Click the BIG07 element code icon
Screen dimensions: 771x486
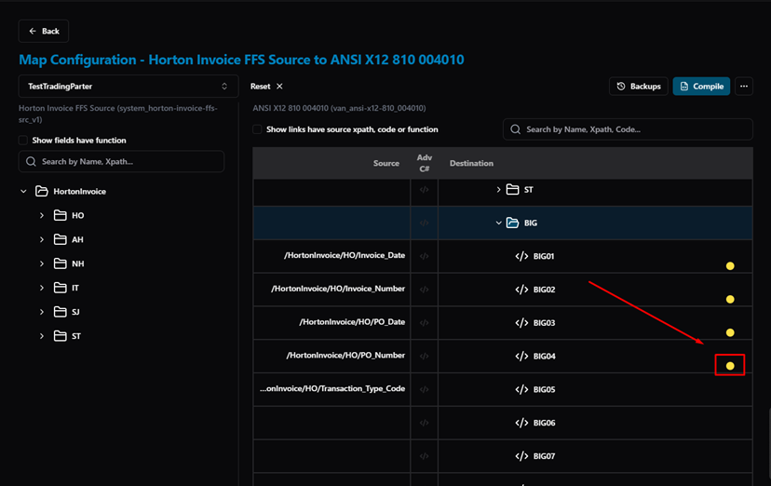(x=521, y=456)
